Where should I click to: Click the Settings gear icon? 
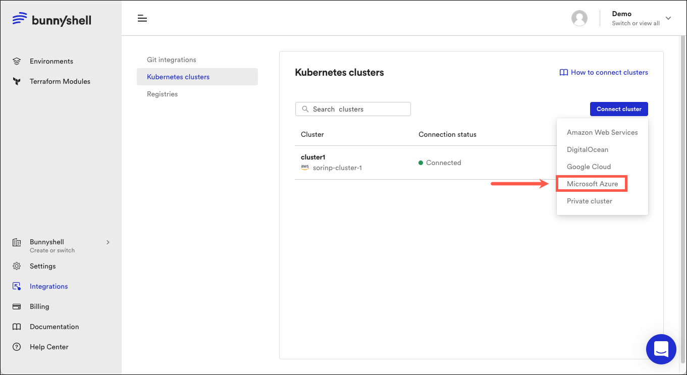pyautogui.click(x=17, y=266)
